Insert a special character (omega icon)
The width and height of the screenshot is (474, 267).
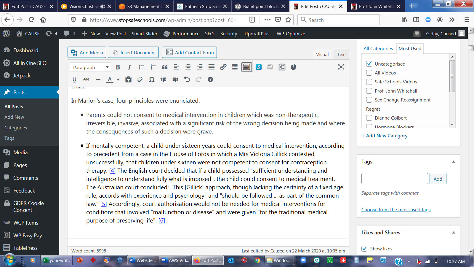point(152,80)
